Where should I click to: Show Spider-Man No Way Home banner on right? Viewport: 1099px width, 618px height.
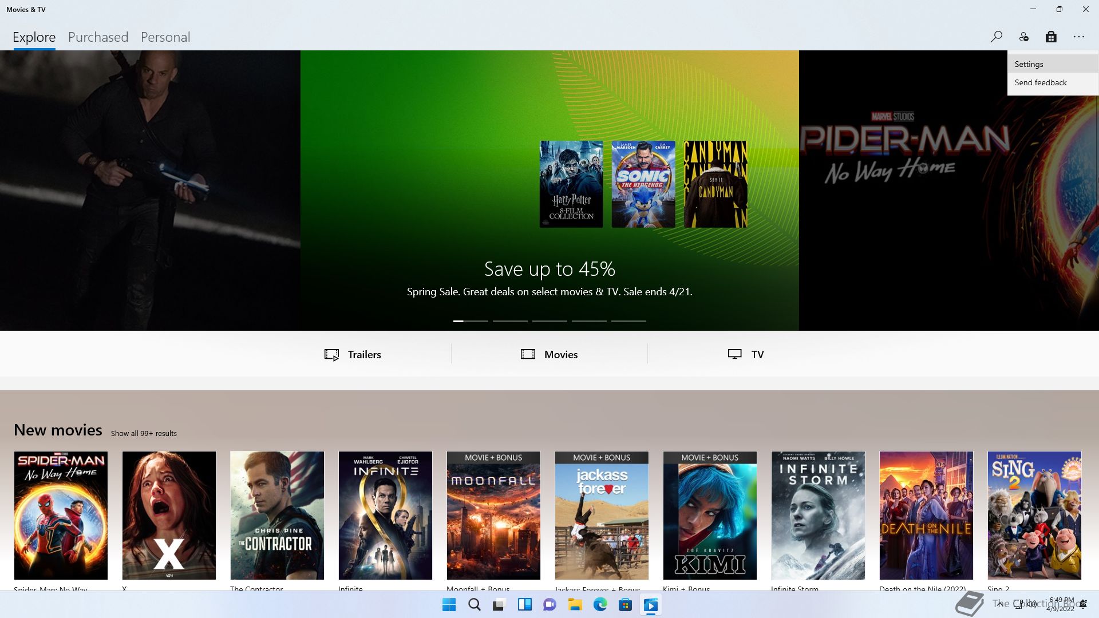tap(948, 191)
